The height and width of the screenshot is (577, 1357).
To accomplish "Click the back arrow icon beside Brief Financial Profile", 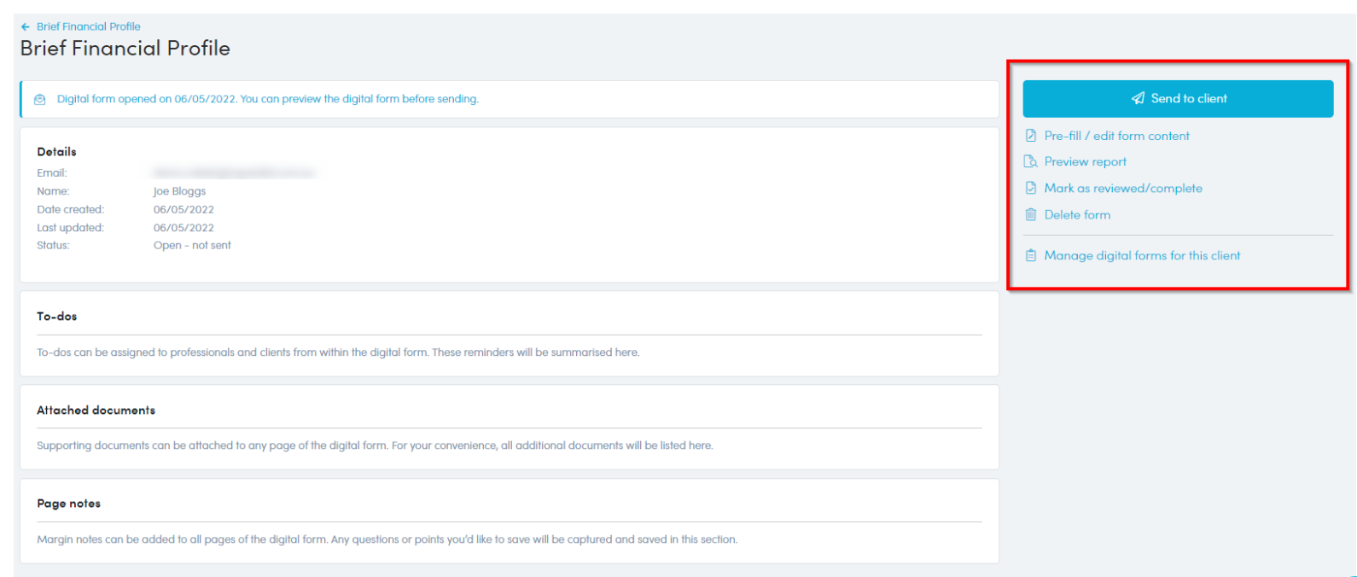I will (26, 27).
